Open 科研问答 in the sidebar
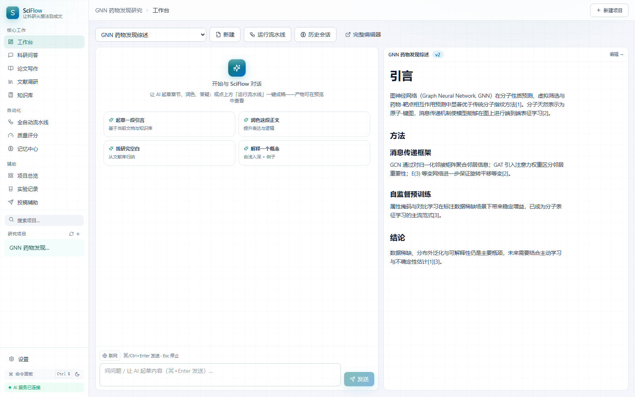 pyautogui.click(x=44, y=55)
